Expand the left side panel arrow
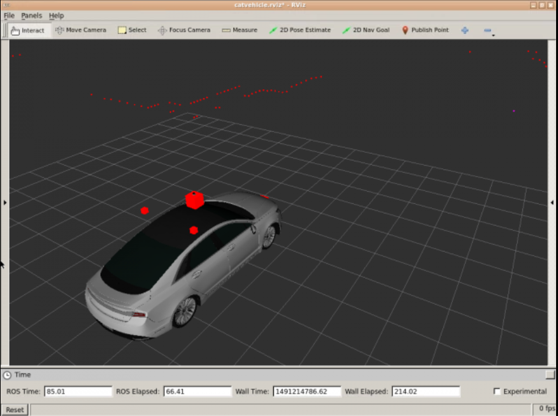The image size is (558, 416). tap(5, 203)
